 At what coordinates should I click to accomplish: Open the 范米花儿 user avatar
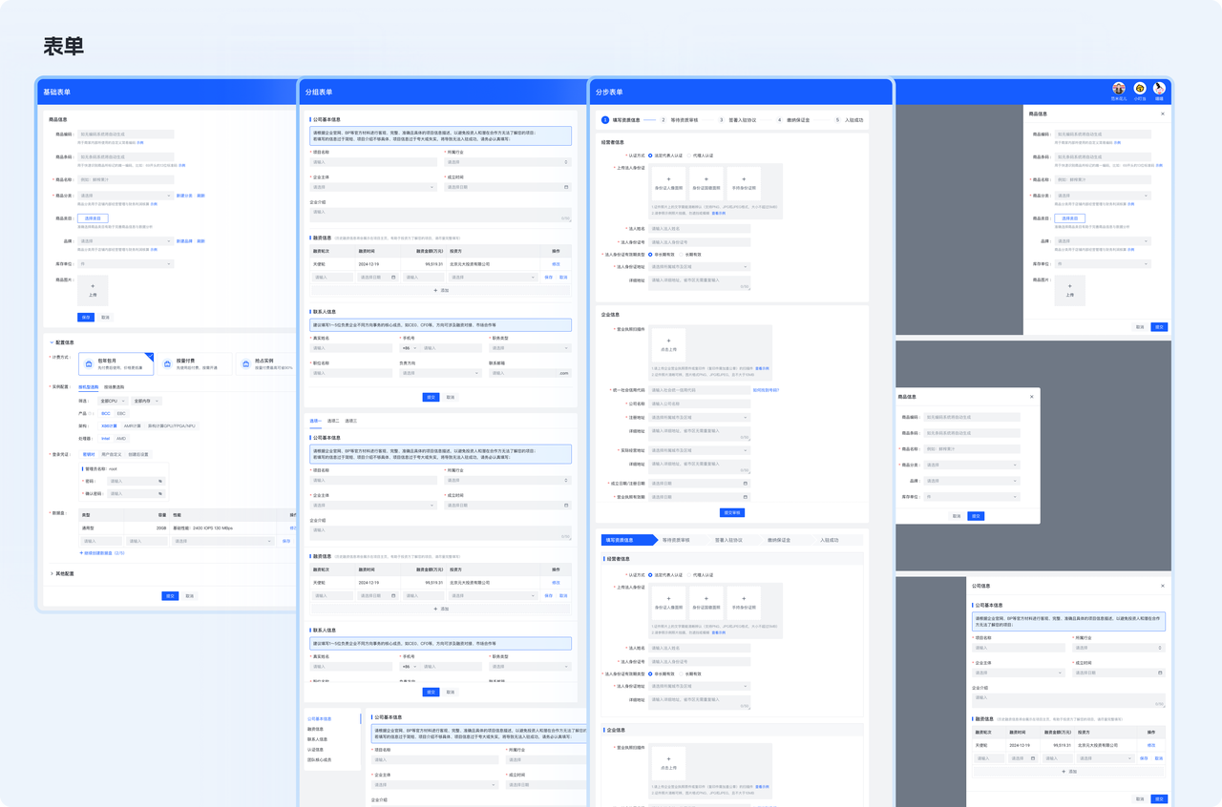point(1119,89)
